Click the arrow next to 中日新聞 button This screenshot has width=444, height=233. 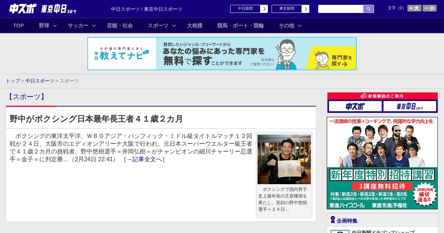[264, 9]
